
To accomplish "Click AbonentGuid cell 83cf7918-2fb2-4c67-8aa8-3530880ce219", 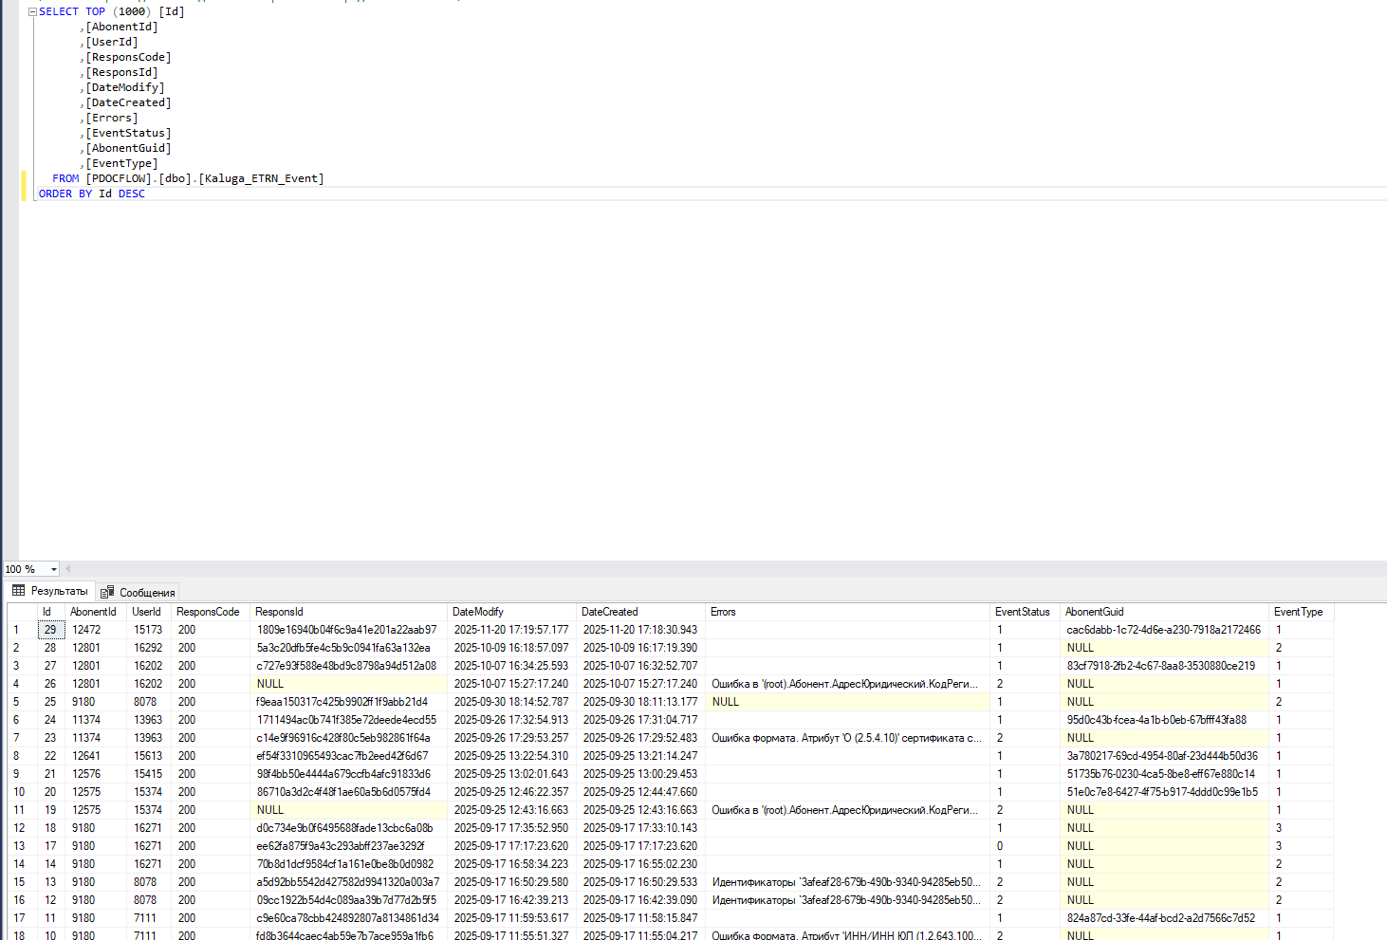I will [1164, 666].
